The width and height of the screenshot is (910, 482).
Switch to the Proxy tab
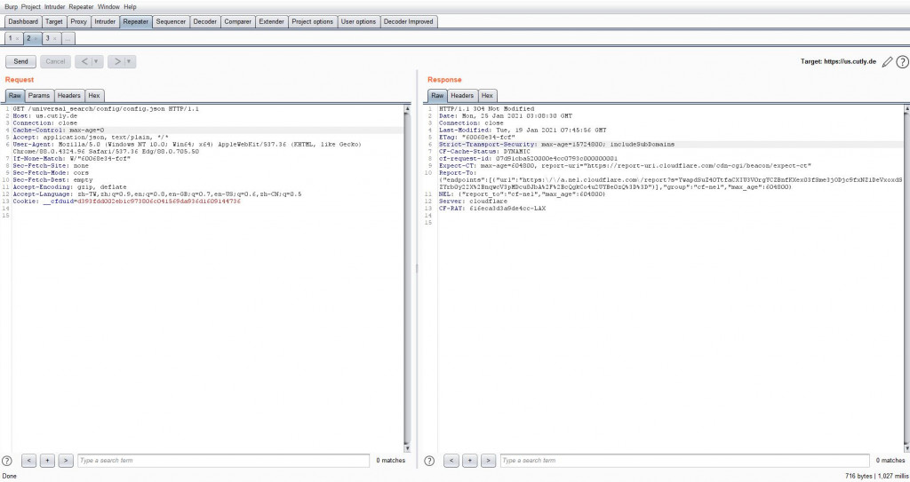coord(78,21)
